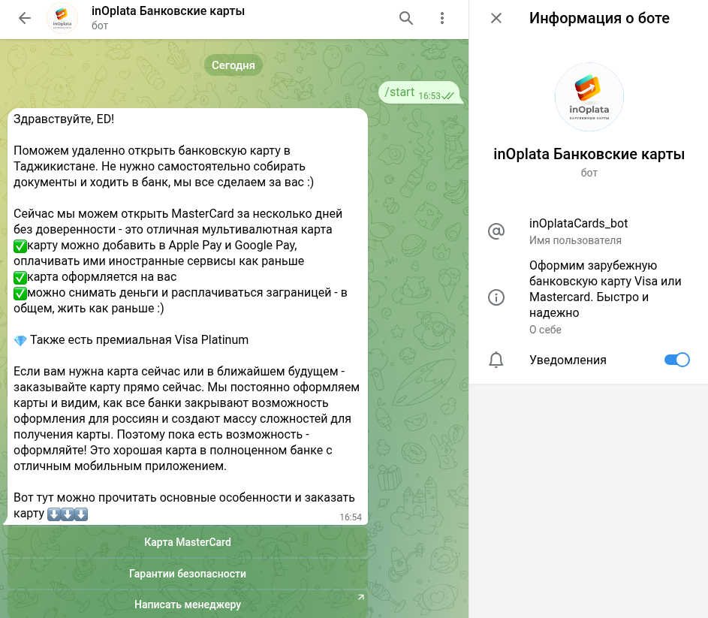Click the external link arrow on Написать менеджеру
The width and height of the screenshot is (708, 618).
360,598
